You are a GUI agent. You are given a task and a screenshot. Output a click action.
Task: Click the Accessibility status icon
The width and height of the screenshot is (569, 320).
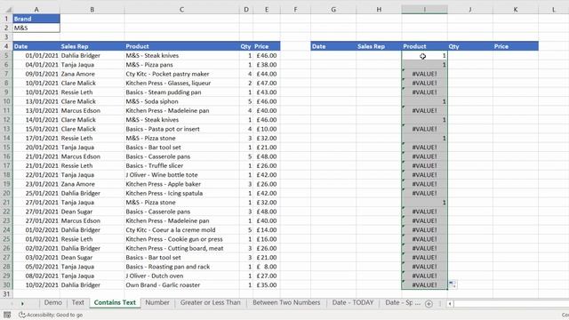tap(21, 315)
